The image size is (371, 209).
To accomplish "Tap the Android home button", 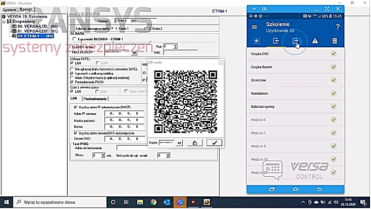I will pyautogui.click(x=295, y=189).
